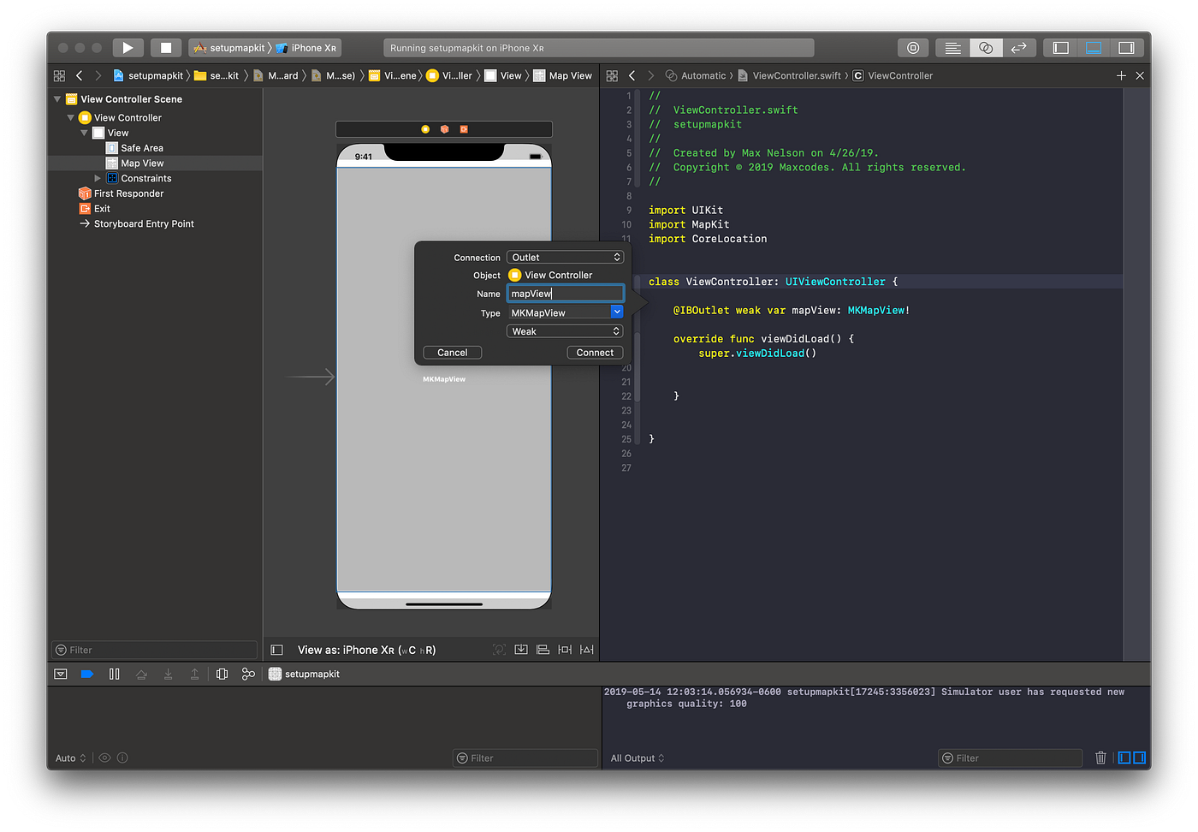Clear the console output with trash icon

click(x=1100, y=758)
